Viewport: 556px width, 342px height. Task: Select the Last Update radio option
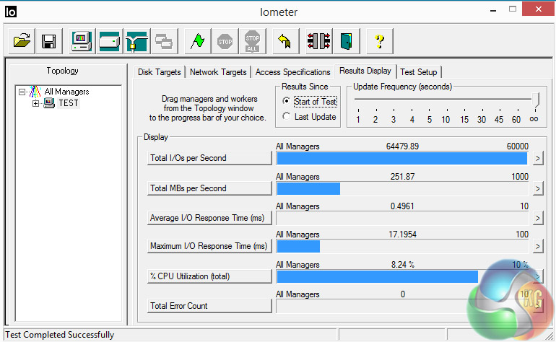pos(287,117)
